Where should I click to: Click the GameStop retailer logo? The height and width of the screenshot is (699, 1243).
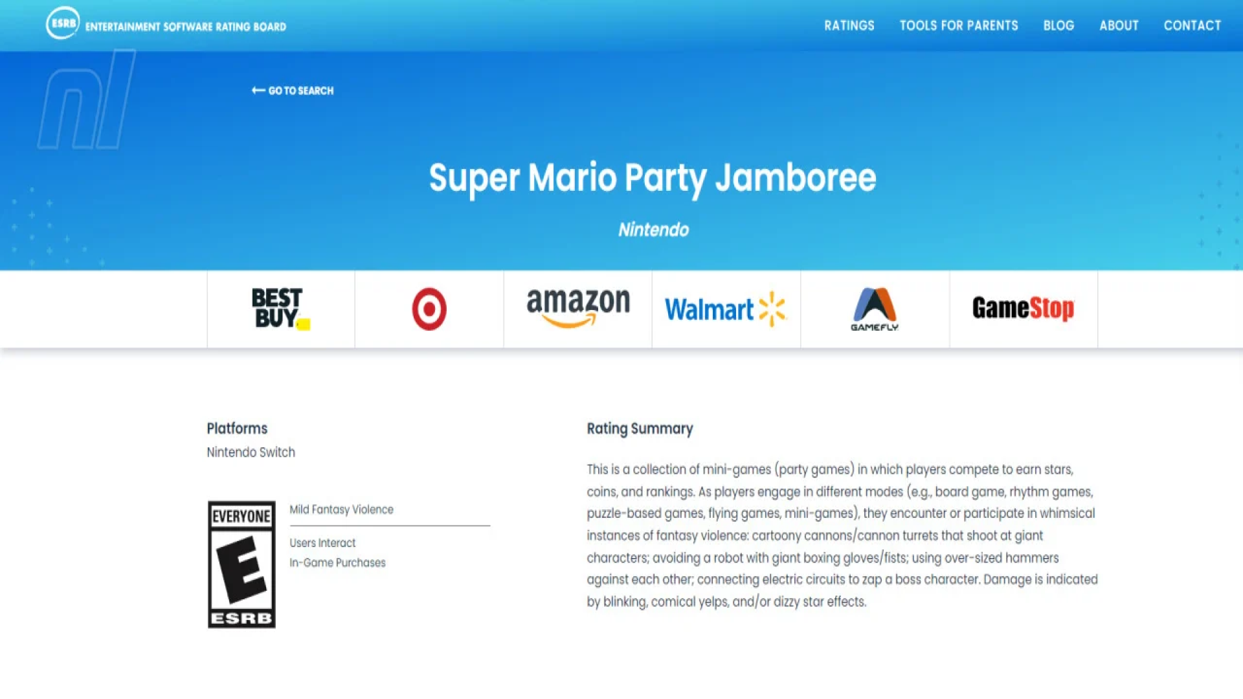pyautogui.click(x=1023, y=309)
